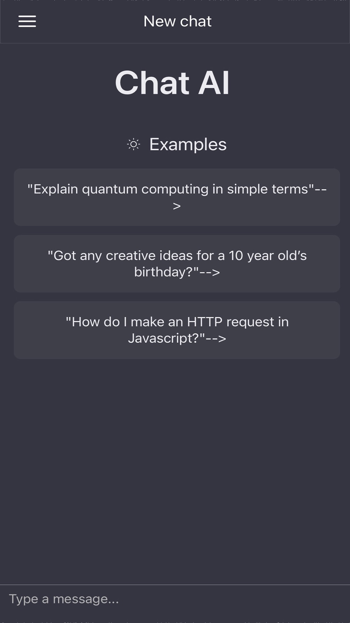Tap the arrow after the birthday ideas example
This screenshot has width=350, height=623.
click(x=210, y=272)
